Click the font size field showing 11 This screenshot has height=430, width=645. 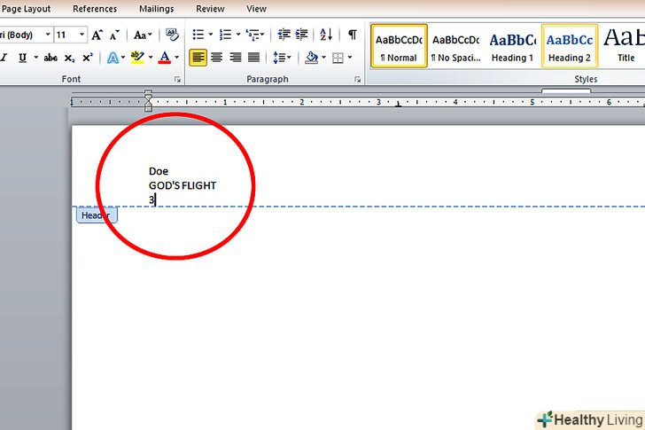click(66, 35)
